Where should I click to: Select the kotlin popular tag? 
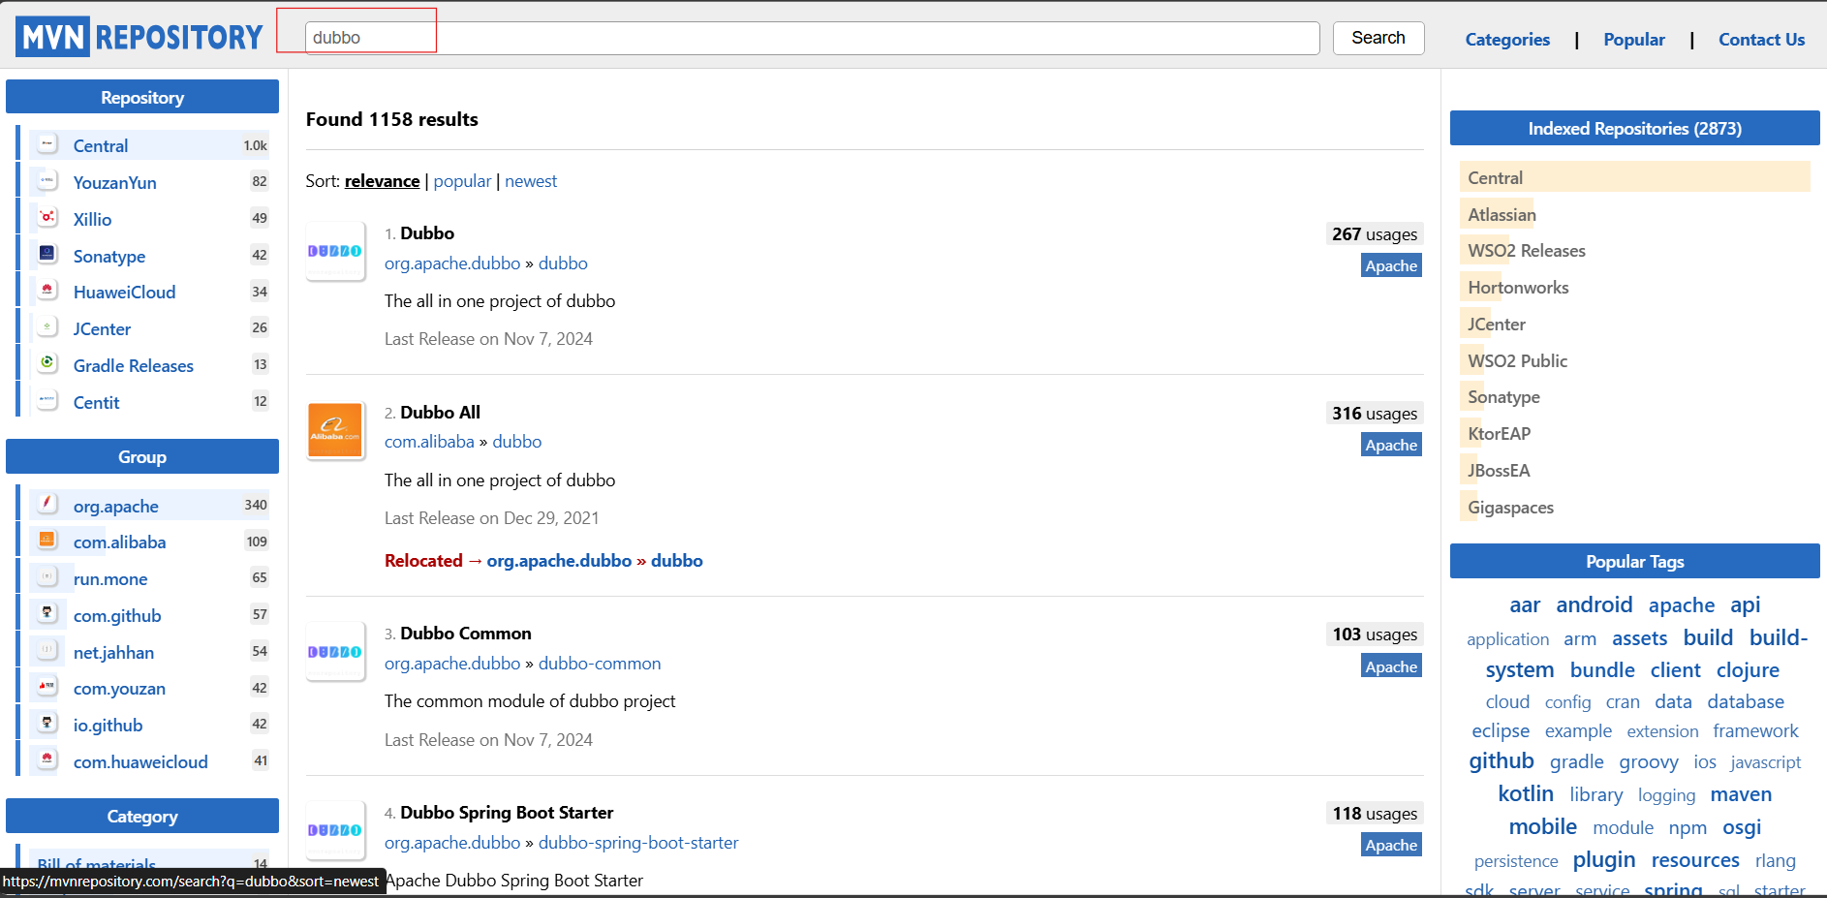point(1526,793)
